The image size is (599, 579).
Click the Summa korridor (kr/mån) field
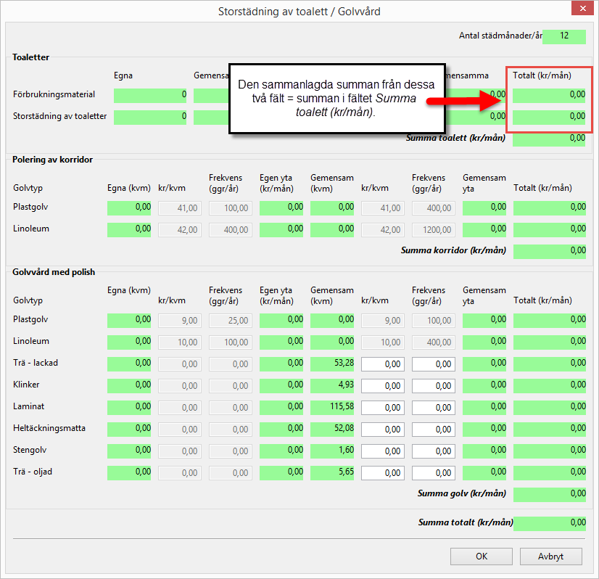pyautogui.click(x=549, y=251)
